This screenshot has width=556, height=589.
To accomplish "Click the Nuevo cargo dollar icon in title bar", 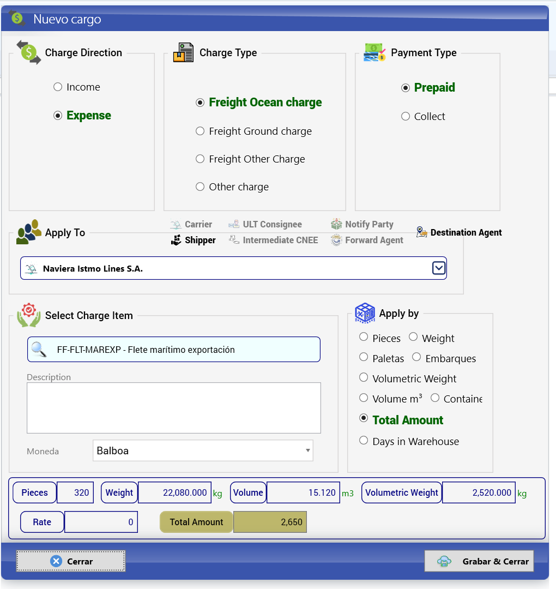I will click(x=17, y=18).
